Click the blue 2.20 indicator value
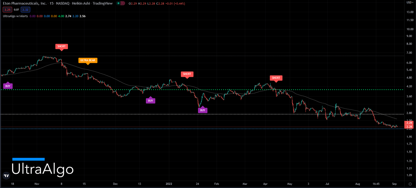 (75, 16)
